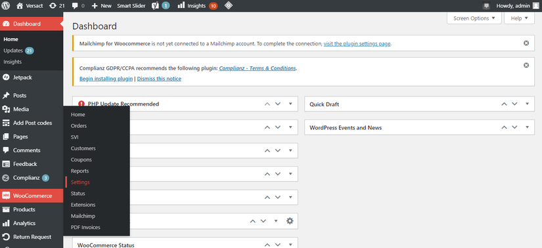Open the Versact site home icon

(20, 5)
